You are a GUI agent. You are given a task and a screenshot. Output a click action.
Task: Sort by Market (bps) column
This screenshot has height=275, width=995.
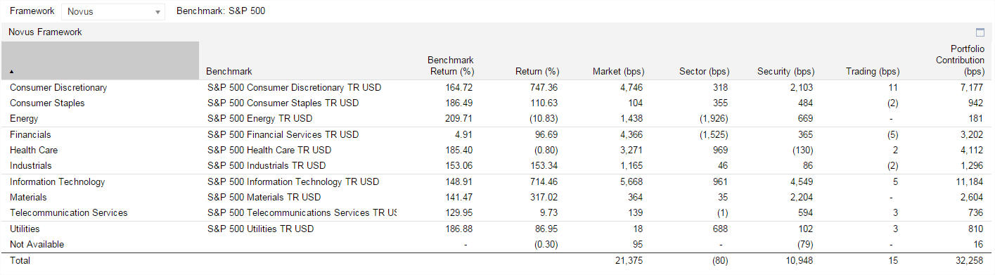point(618,71)
